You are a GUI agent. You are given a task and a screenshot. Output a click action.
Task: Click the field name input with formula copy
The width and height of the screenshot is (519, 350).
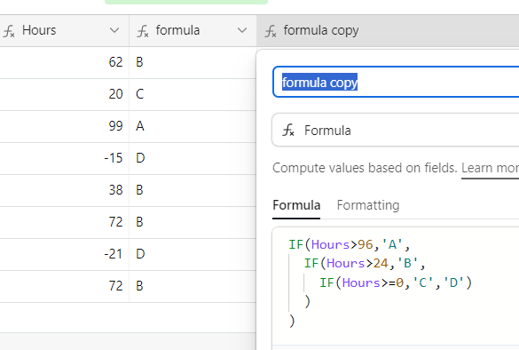(396, 83)
